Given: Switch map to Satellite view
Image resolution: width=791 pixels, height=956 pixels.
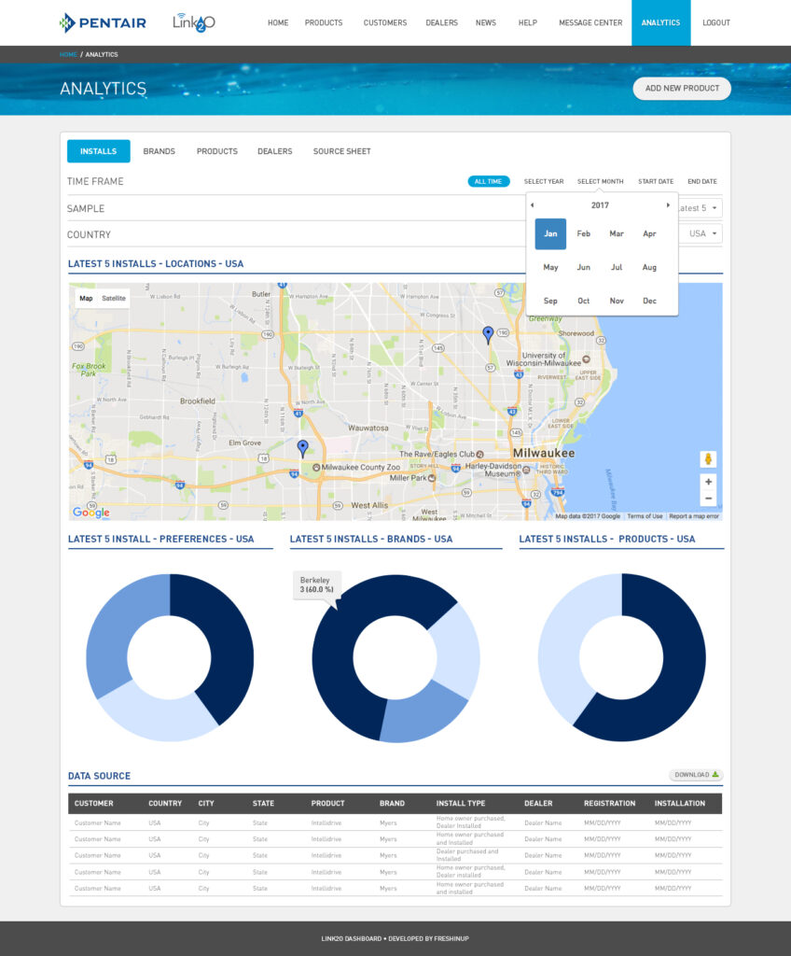Looking at the screenshot, I should [114, 299].
